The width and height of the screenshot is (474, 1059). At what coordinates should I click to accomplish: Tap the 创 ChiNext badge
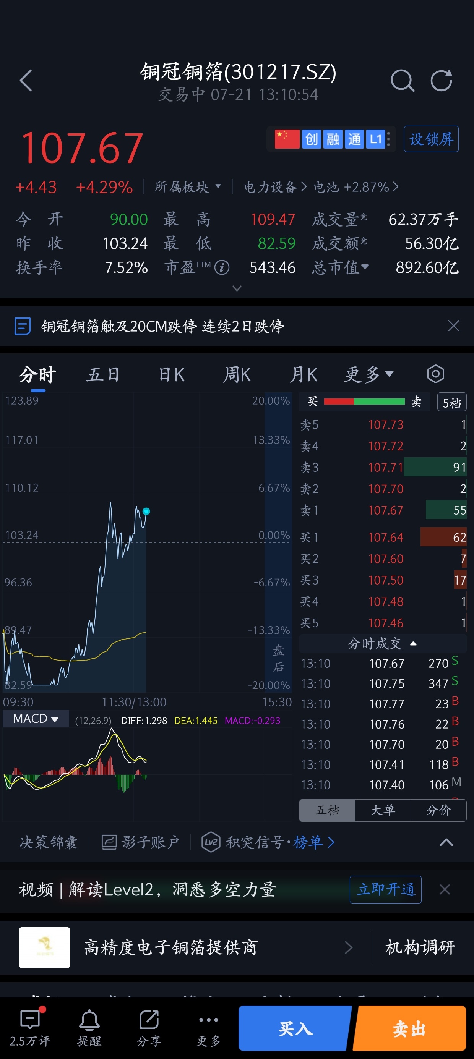click(x=312, y=139)
